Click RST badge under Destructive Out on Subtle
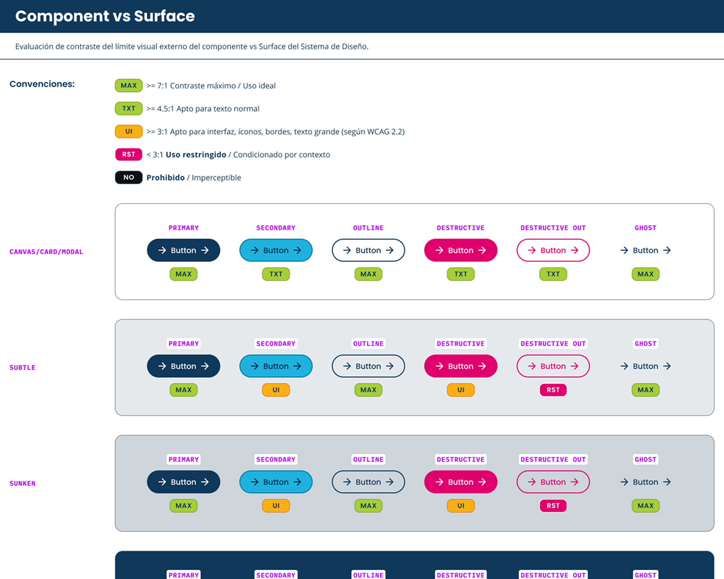 pos(553,390)
